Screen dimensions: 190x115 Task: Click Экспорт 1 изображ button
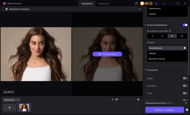point(165,110)
